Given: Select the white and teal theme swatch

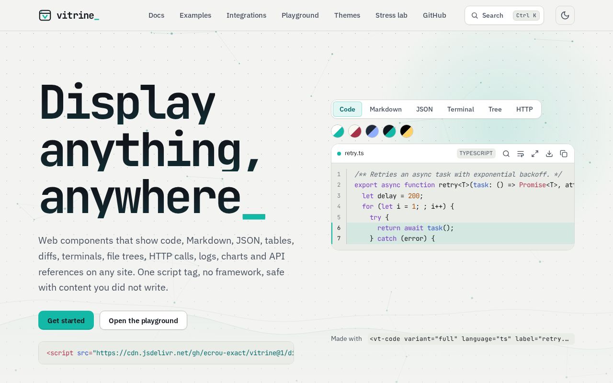Looking at the screenshot, I should (x=338, y=131).
